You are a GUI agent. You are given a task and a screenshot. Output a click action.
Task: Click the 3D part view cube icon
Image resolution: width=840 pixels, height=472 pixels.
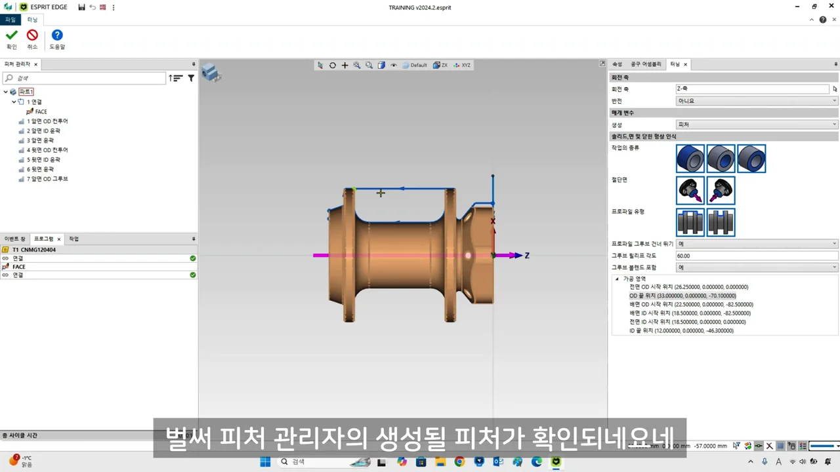(211, 72)
